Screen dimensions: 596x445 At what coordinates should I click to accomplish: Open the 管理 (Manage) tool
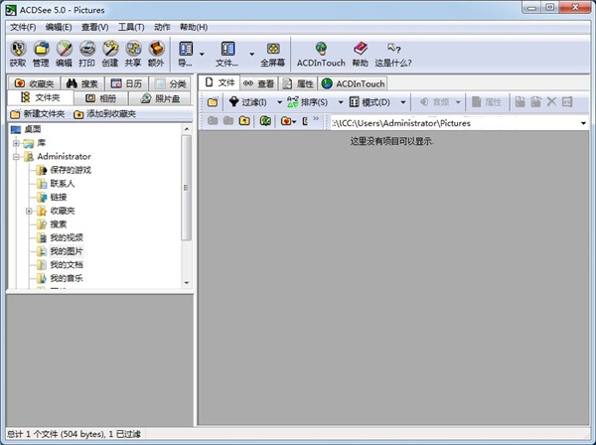(40, 53)
